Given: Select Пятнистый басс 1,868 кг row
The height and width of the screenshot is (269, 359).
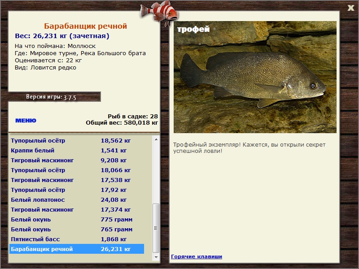Looking at the screenshot, I should pos(77,239).
